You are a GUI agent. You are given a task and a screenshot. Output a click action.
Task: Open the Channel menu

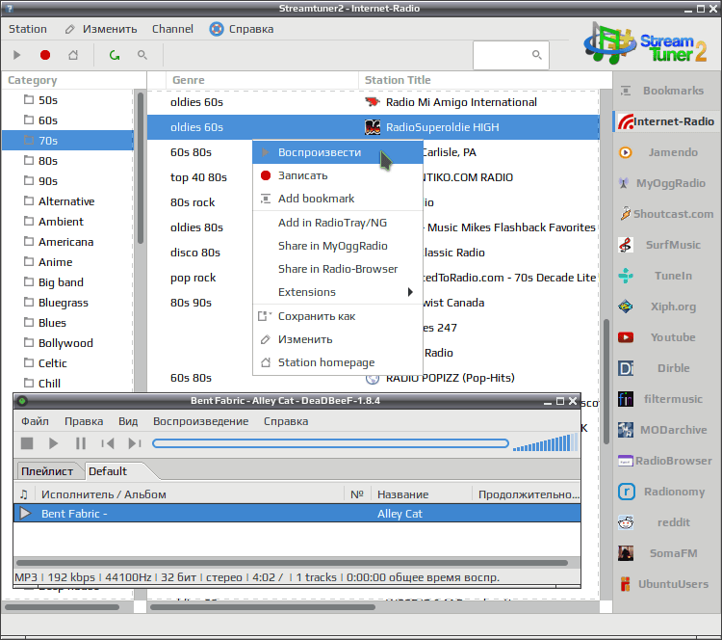click(172, 29)
